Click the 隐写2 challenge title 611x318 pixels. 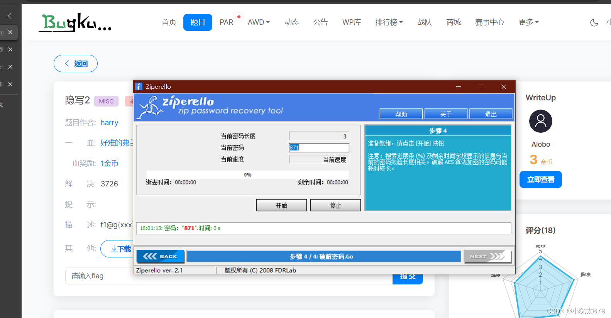click(x=77, y=100)
